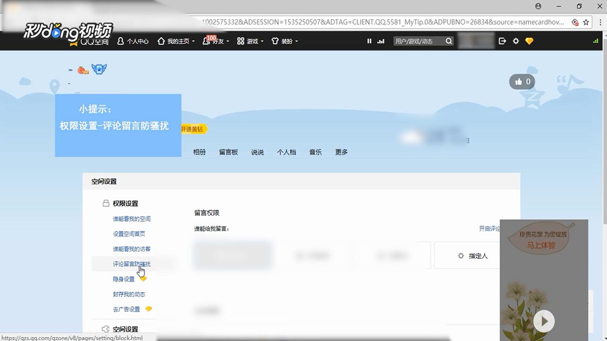607x341 pixels.
Task: Type in the 用户/游戏/动态 search field
Action: [x=418, y=41]
